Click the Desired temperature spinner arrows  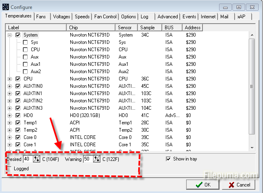[37, 159]
